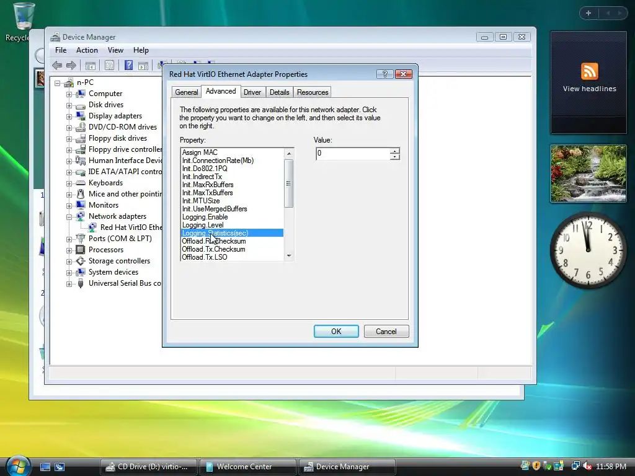The width and height of the screenshot is (635, 476).
Task: Click Cancel in adapter properties dialog
Action: tap(386, 331)
